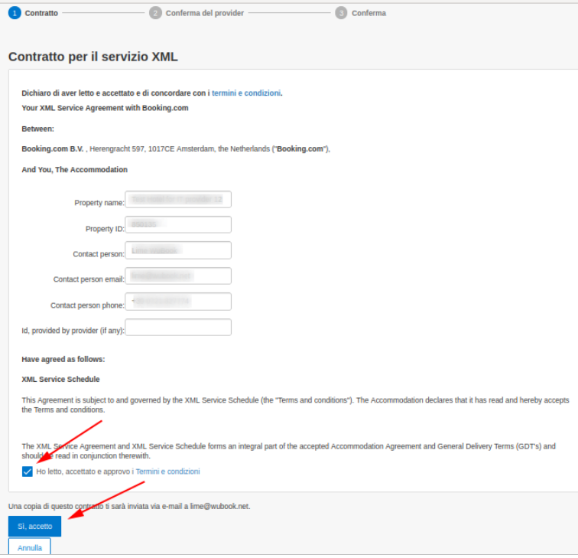This screenshot has width=578, height=558.
Task: Open the termini e condizioni link at top
Action: (x=246, y=93)
